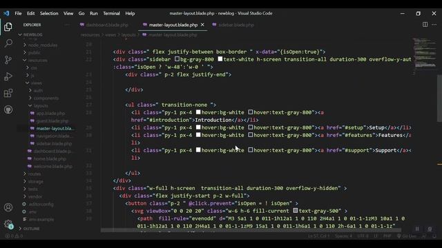Open the Terminal menu
This screenshot has height=248, width=442.
point(111,13)
